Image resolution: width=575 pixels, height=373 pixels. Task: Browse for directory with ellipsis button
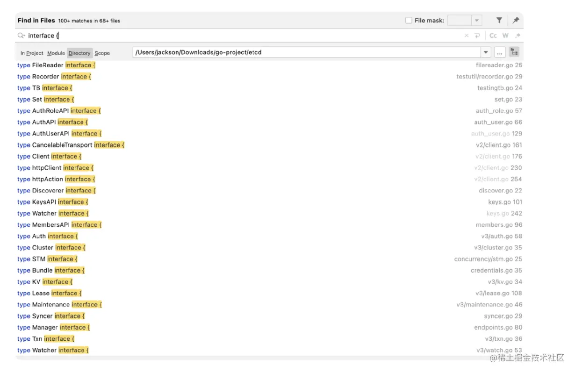pyautogui.click(x=500, y=52)
